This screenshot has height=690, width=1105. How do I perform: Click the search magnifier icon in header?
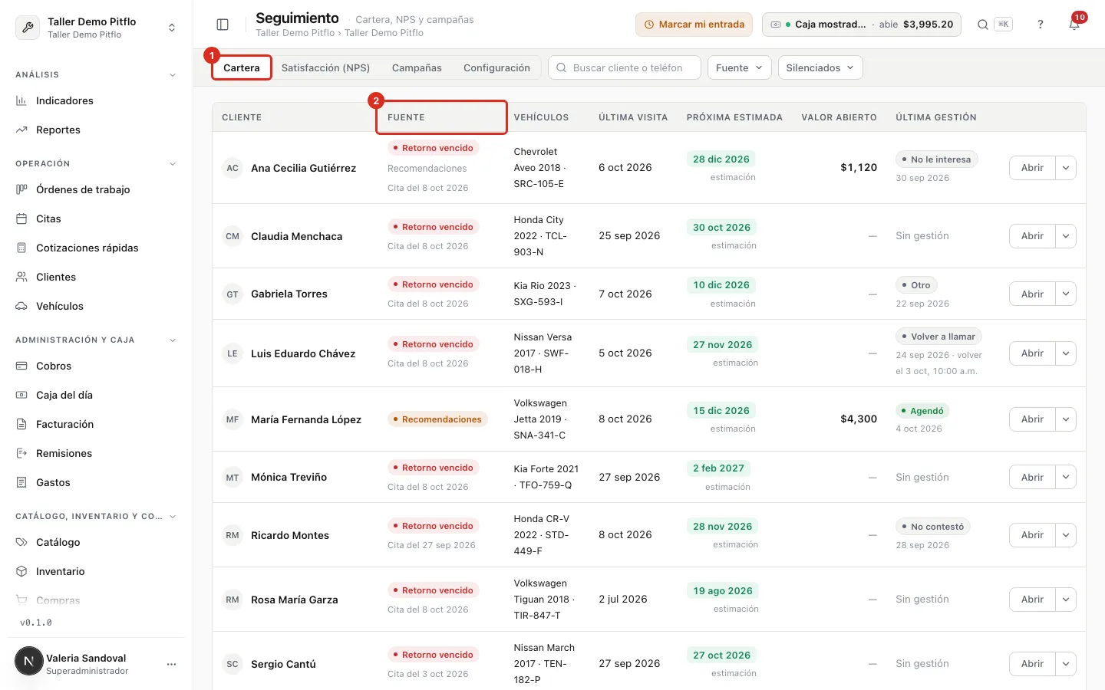[982, 25]
